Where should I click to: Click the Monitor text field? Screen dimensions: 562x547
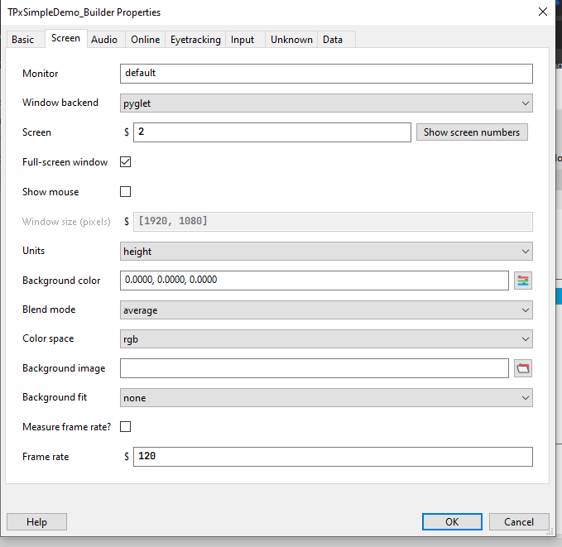[x=326, y=74]
